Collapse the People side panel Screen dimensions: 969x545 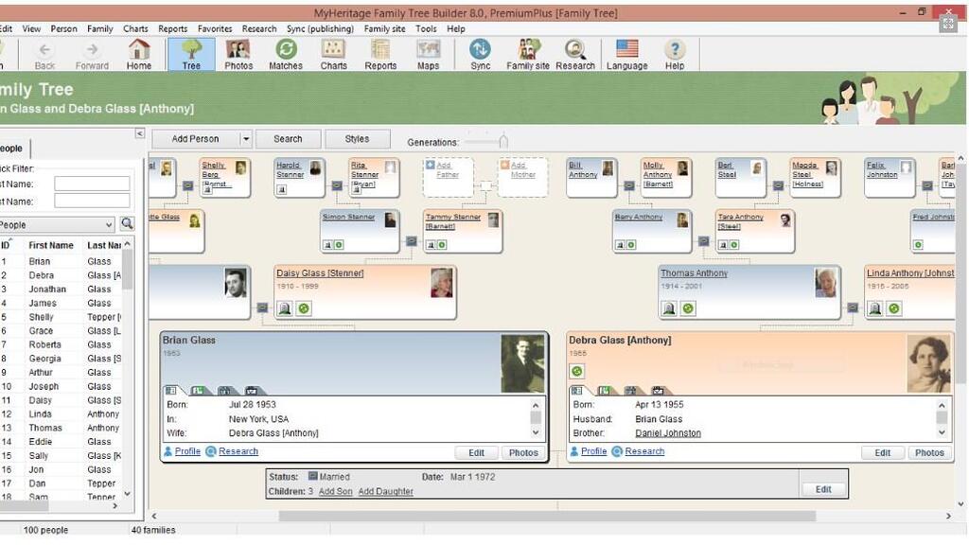click(139, 133)
